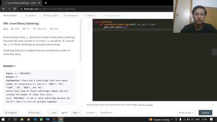Open Visual Studio Code from taskbar
The height and width of the screenshot is (122, 217).
pyautogui.click(x=35, y=119)
